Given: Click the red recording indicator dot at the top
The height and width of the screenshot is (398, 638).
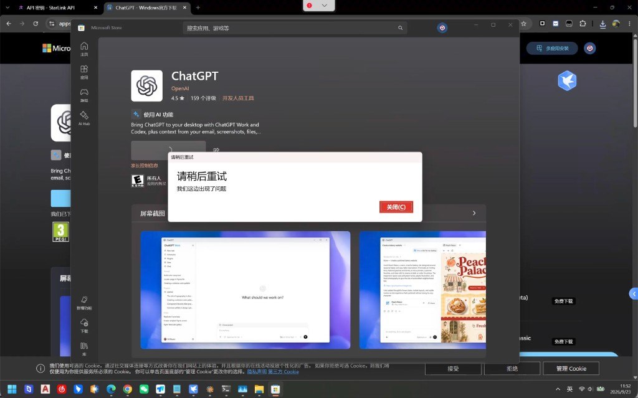Looking at the screenshot, I should point(309,5).
